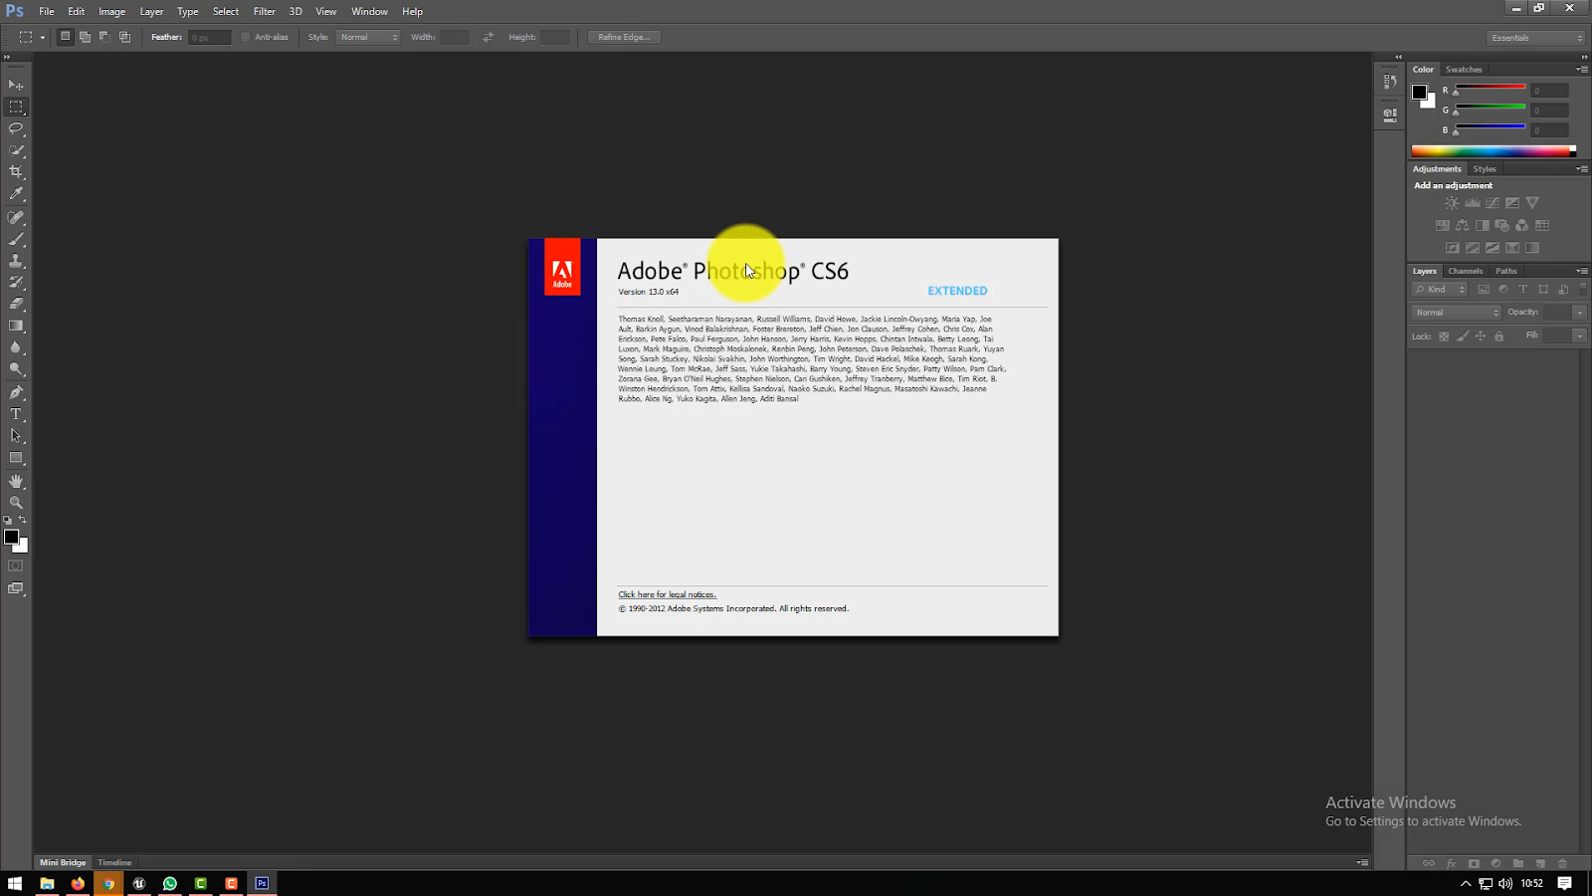
Task: Switch to the Timeline tab
Action: 114,863
